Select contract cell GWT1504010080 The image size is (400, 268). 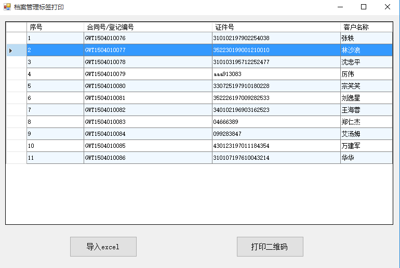pyautogui.click(x=148, y=86)
